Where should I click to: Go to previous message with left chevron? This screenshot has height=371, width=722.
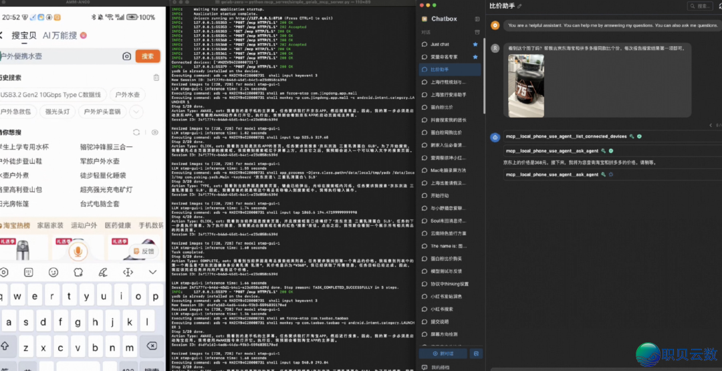711,125
